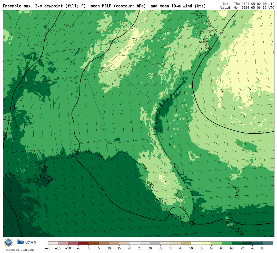The image size is (277, 253).
Task: Click the 76-80 dark teal legend swatch
Action: [x=258, y=243]
